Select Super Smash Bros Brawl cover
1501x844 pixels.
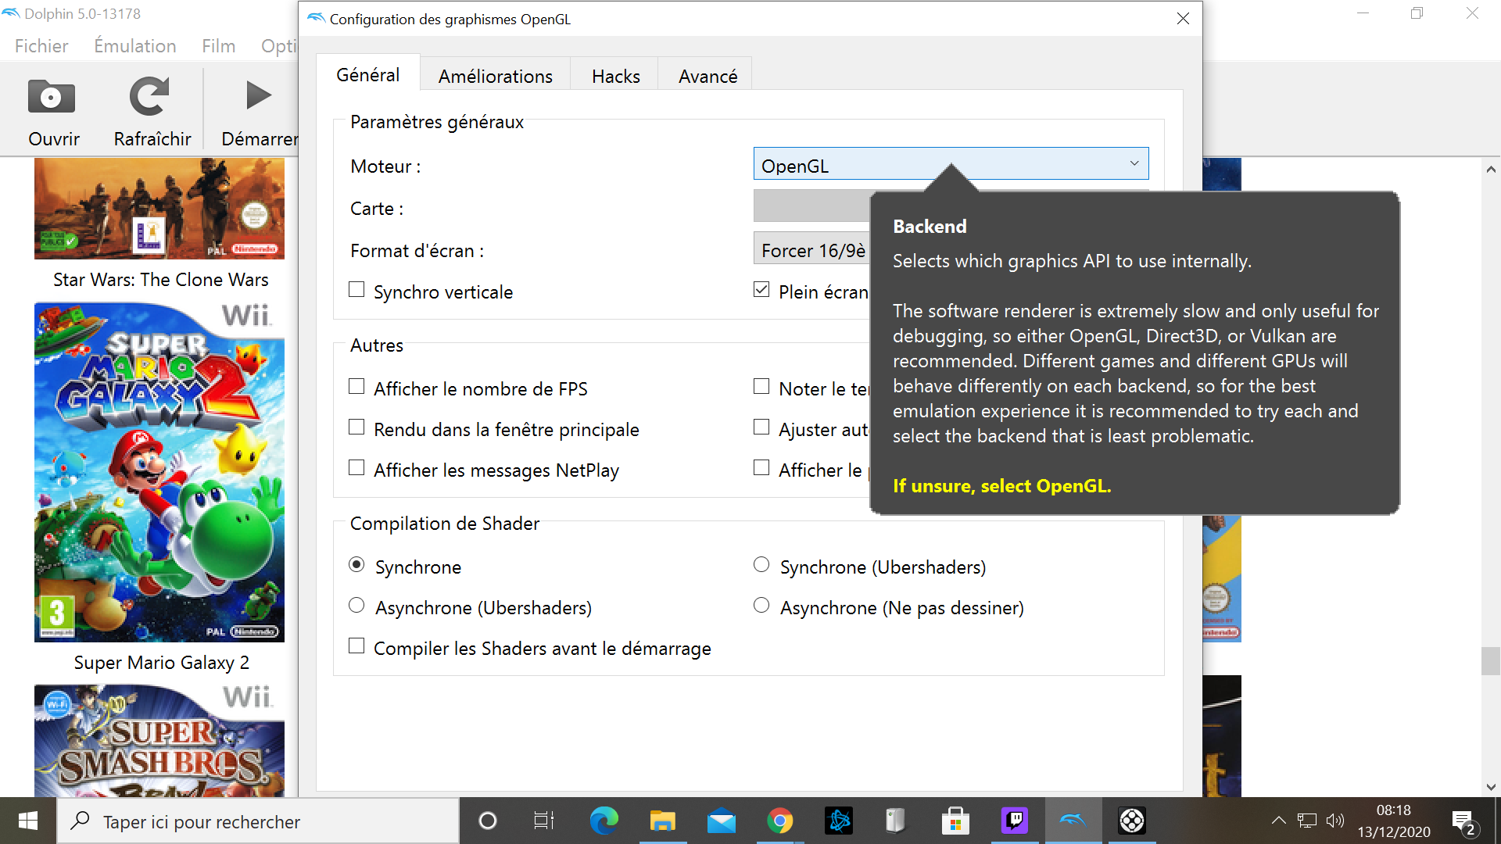tap(159, 741)
